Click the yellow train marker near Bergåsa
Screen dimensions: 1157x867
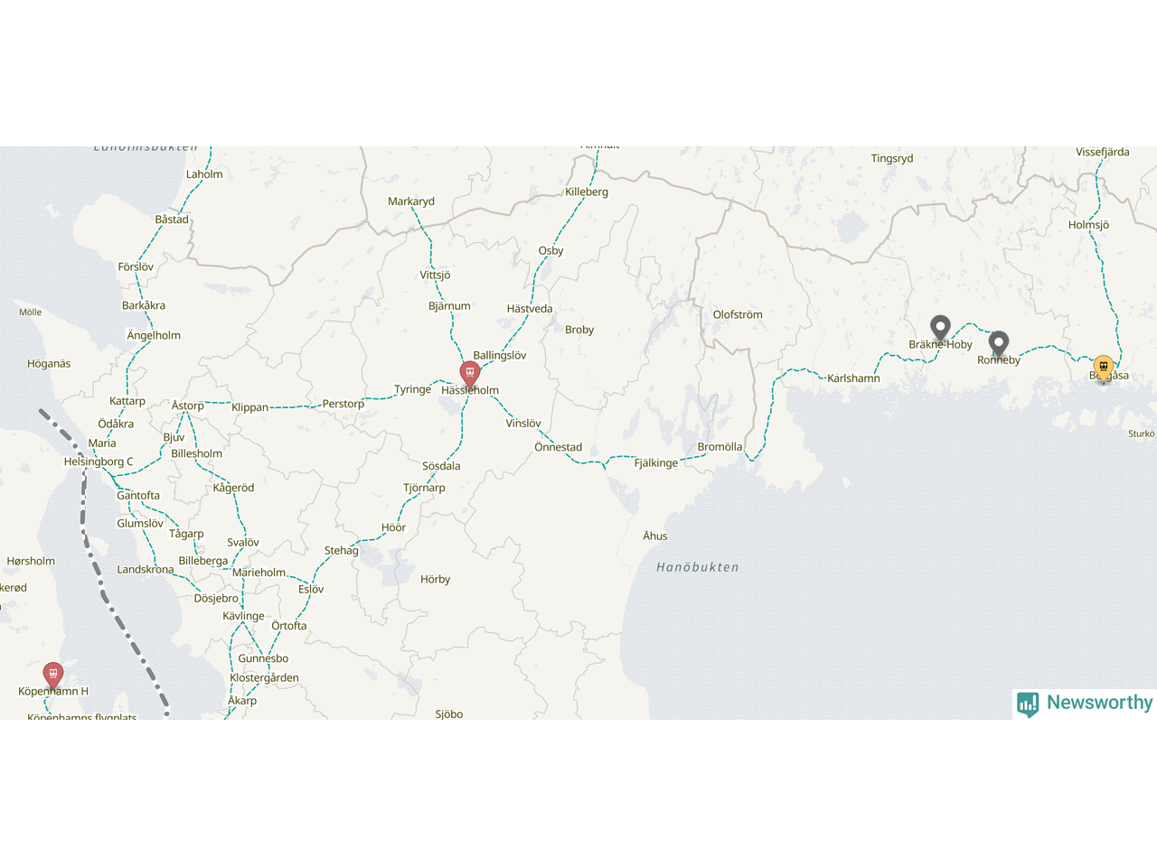pyautogui.click(x=1103, y=368)
